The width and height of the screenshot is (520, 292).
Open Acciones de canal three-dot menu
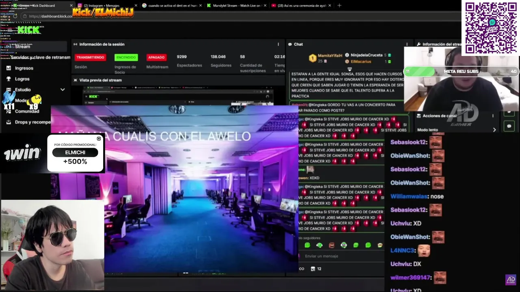click(x=493, y=116)
